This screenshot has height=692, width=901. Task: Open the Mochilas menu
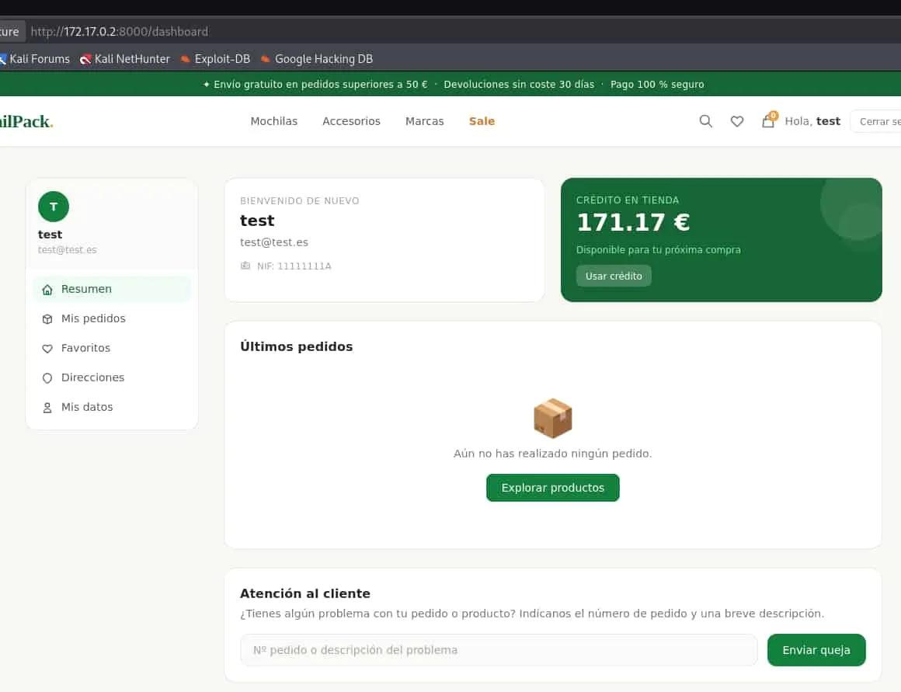point(274,121)
